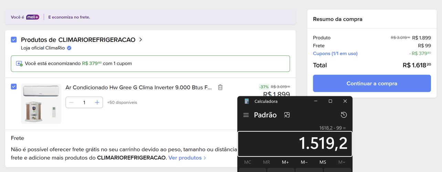This screenshot has height=172, width=442.
Task: Open Ver produtos link
Action: click(187, 158)
